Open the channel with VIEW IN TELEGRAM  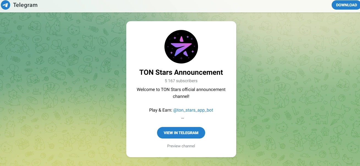point(181,133)
